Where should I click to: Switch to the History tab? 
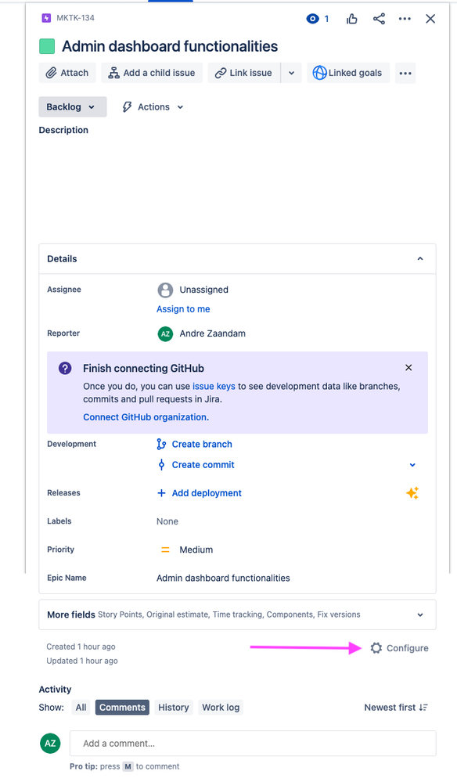click(x=173, y=707)
